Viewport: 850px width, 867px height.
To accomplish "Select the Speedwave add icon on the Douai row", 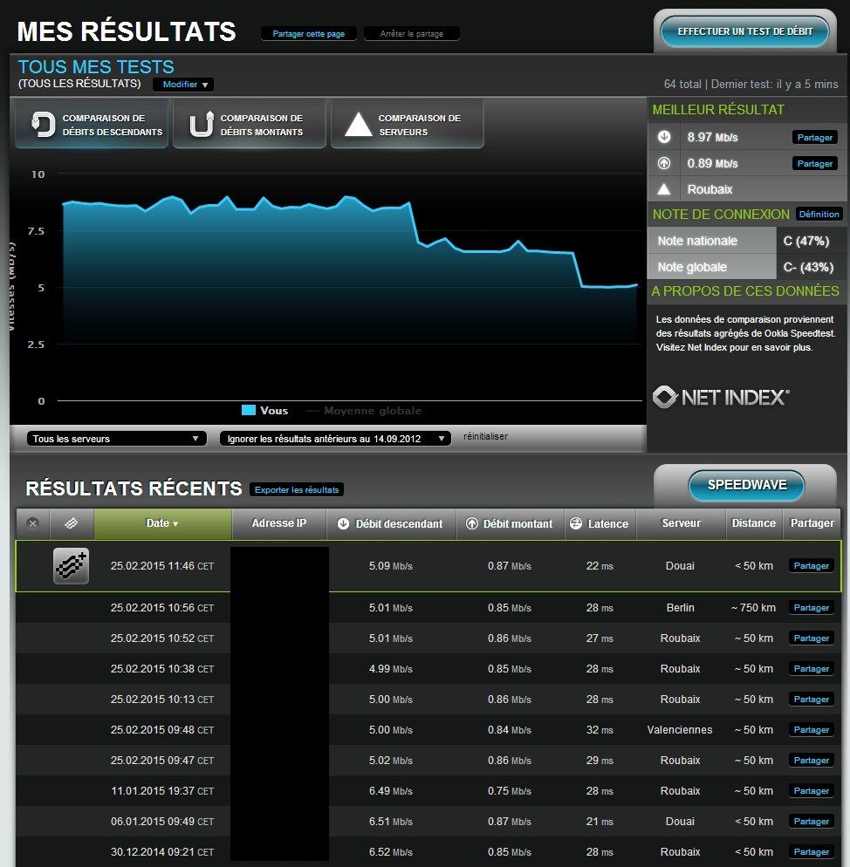I will click(71, 566).
